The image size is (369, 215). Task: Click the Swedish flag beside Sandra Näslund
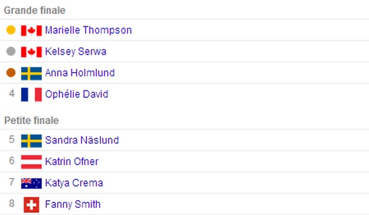pos(31,141)
